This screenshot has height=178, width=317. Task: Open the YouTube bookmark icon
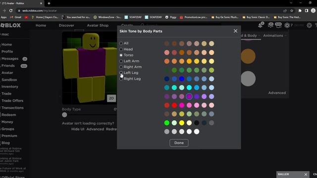(26, 17)
